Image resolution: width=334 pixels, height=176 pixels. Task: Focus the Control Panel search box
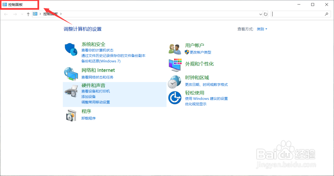301,14
